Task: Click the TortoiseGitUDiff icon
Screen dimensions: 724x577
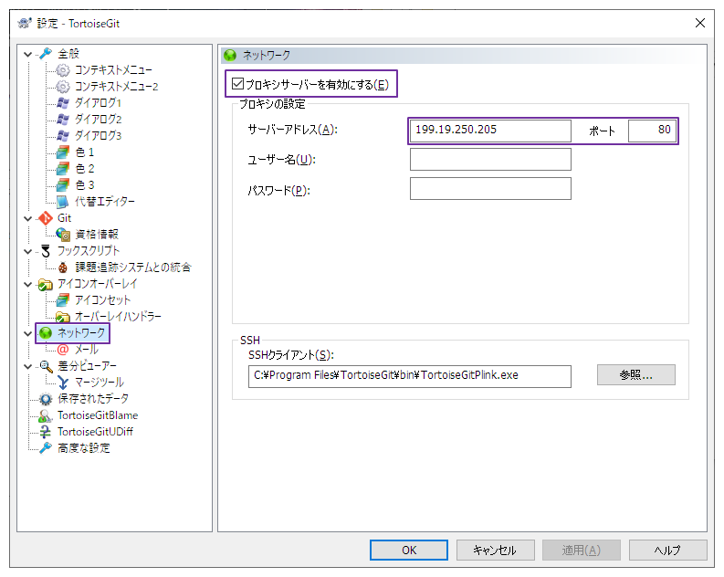Action: tap(46, 432)
